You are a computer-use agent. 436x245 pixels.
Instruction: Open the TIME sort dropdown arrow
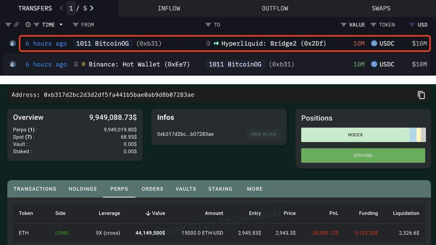click(61, 25)
